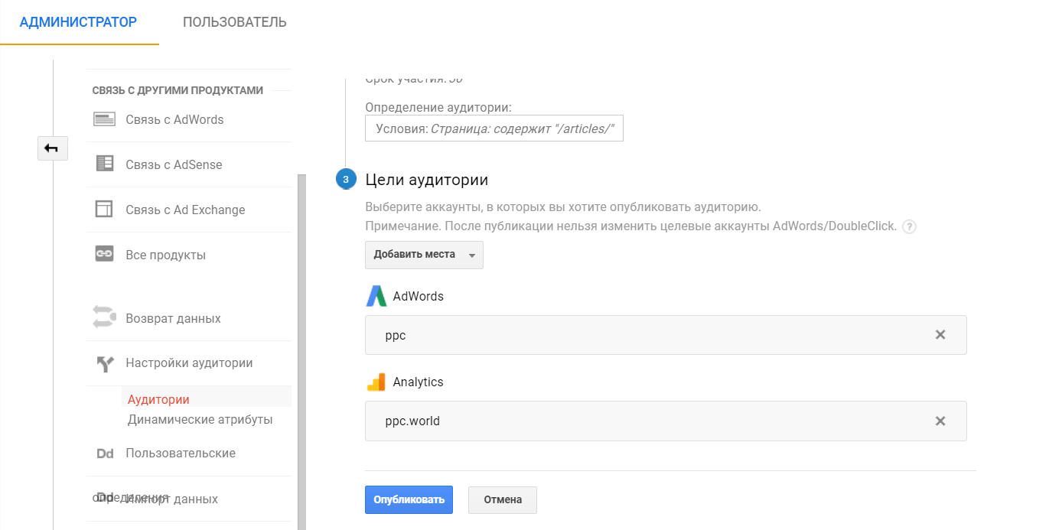Click the Возврат данных arrows icon
Screen dimensions: 1049x530
click(104, 317)
